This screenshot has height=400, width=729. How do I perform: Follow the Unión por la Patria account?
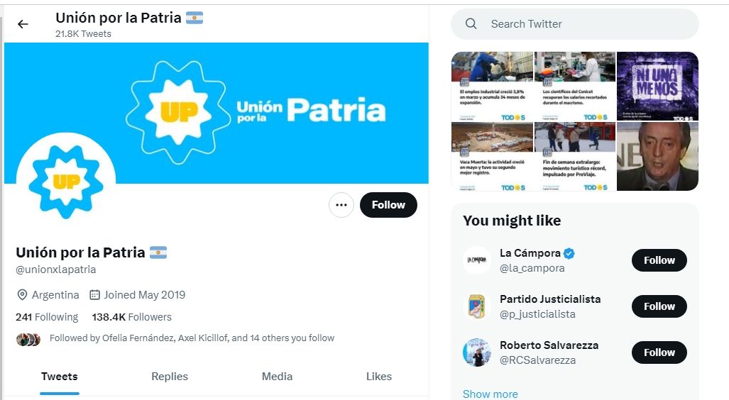click(388, 205)
